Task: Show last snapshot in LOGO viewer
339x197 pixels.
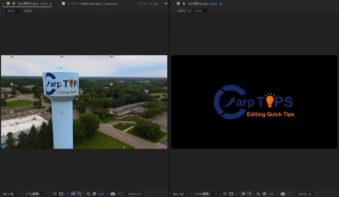Action: (289, 194)
